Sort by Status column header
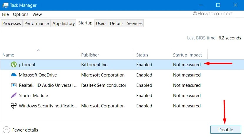The width and height of the screenshot is (244, 138). click(142, 55)
